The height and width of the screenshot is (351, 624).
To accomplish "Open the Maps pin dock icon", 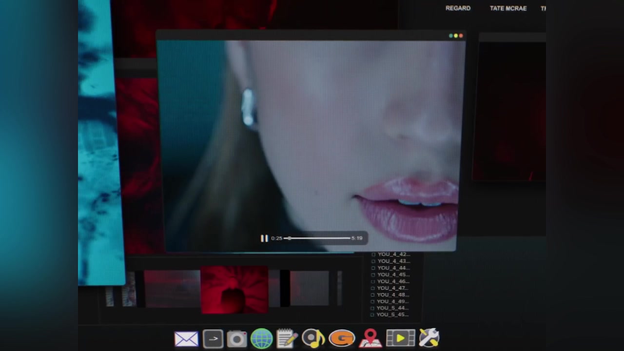I will tap(370, 338).
